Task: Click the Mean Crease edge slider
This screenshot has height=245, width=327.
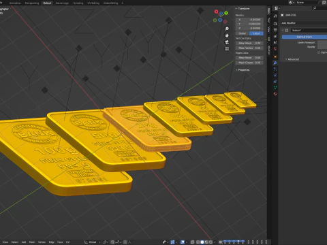Action: pyautogui.click(x=249, y=63)
